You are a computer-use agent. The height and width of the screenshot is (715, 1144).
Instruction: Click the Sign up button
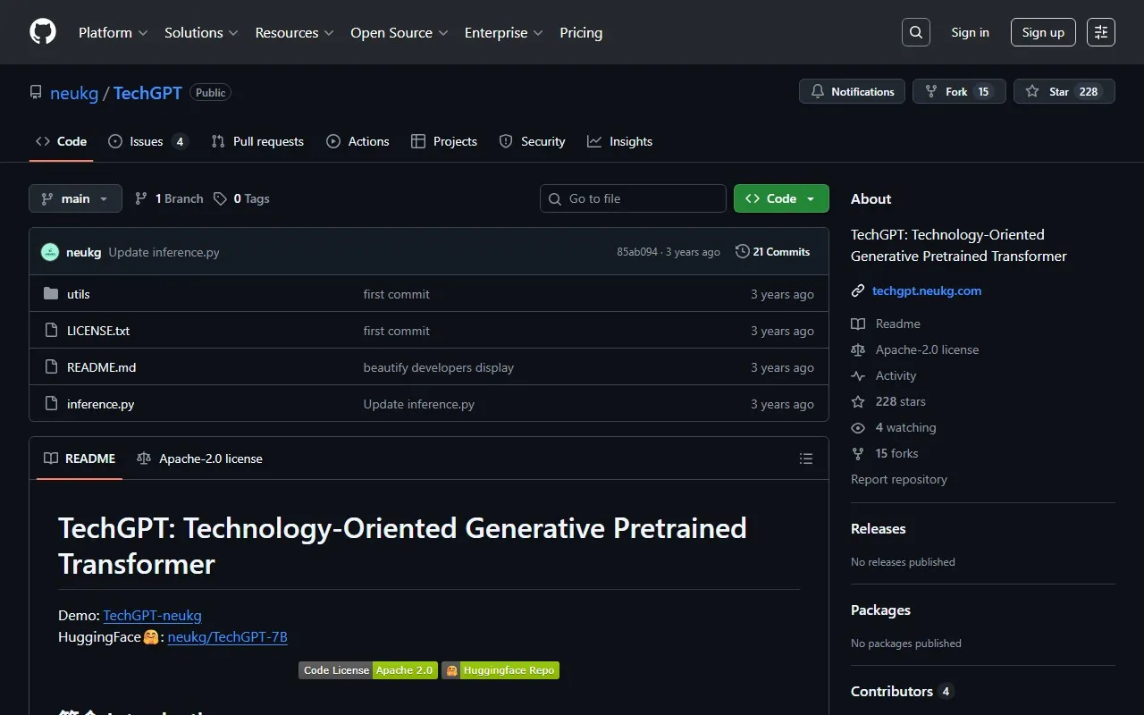(1043, 32)
